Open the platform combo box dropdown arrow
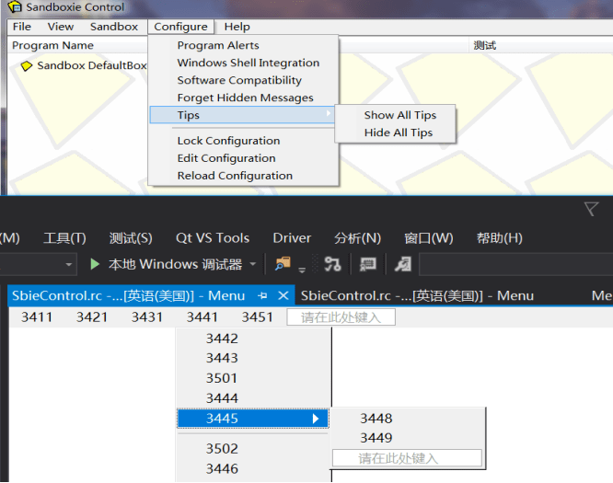The width and height of the screenshot is (613, 483). point(68,265)
